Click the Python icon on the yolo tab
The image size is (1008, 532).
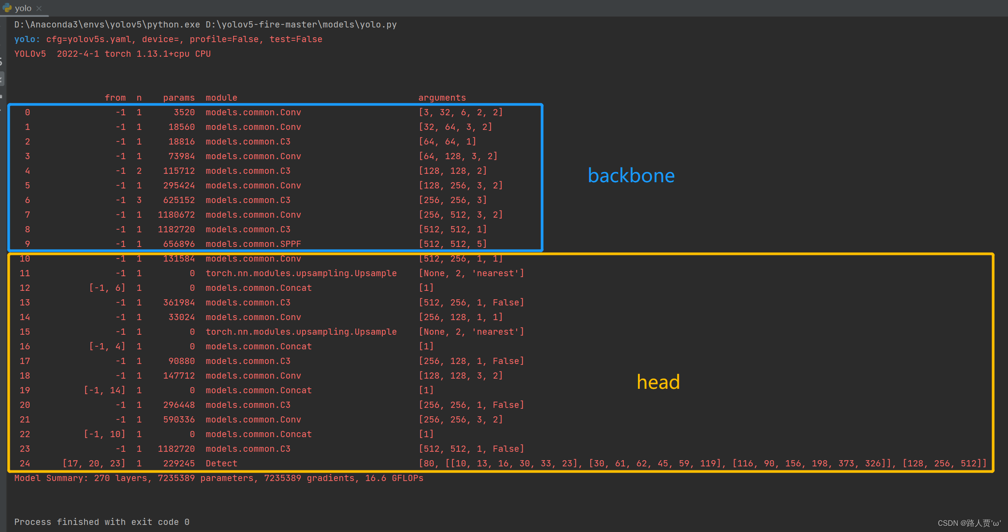click(7, 8)
